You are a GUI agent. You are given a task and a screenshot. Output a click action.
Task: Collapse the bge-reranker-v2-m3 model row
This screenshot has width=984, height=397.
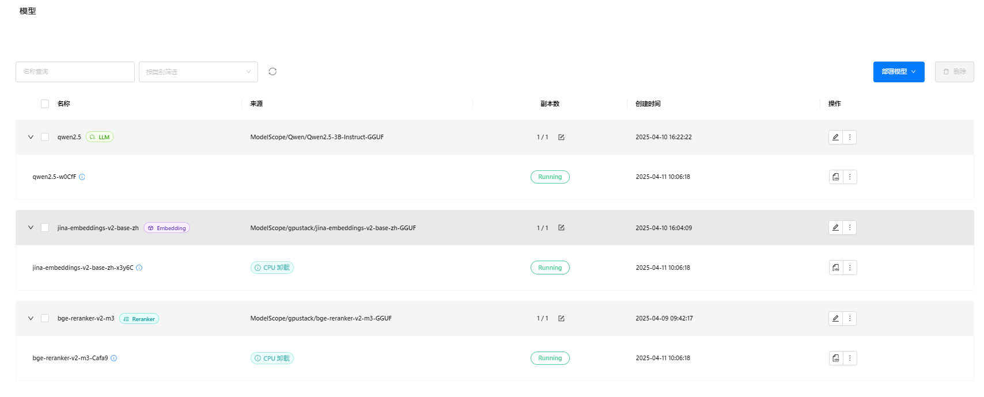(31, 318)
